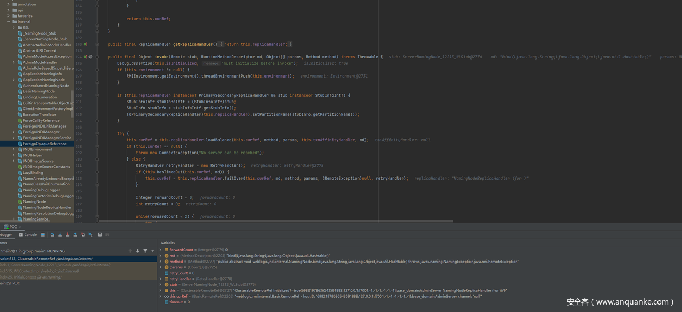Expand the 'this.curRef' variable node
The width and height of the screenshot is (682, 312).
(x=161, y=296)
